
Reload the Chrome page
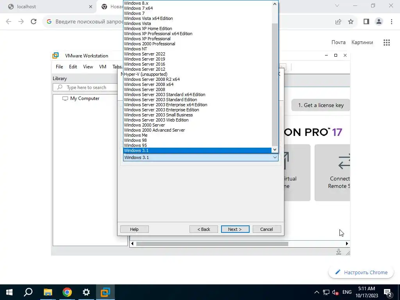[x=34, y=22]
